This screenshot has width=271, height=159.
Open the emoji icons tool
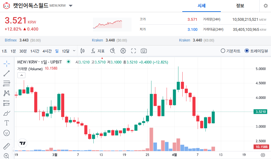(x=6, y=133)
